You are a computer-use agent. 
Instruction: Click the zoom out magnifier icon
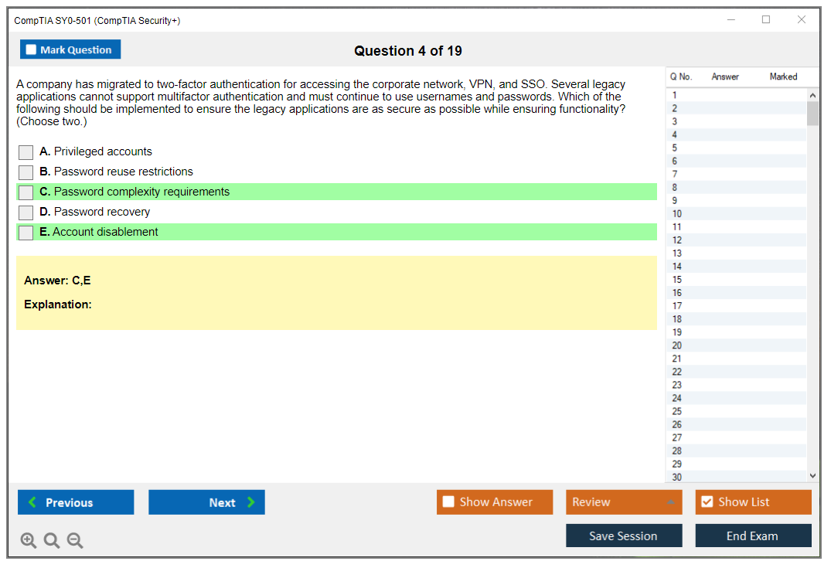(x=75, y=541)
